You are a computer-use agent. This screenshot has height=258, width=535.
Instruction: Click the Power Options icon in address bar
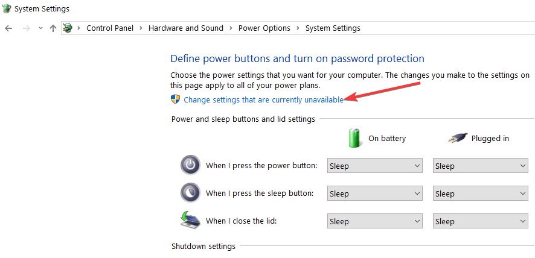pyautogui.click(x=68, y=28)
